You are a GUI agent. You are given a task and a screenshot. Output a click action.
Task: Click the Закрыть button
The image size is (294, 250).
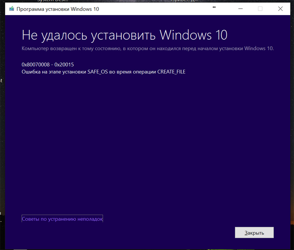(254, 233)
